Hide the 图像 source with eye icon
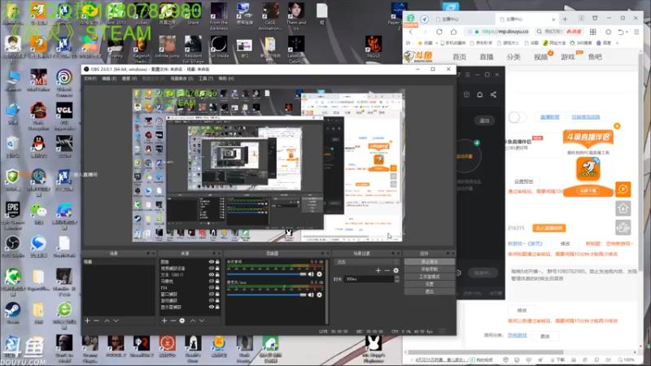This screenshot has width=651, height=366. 212,262
